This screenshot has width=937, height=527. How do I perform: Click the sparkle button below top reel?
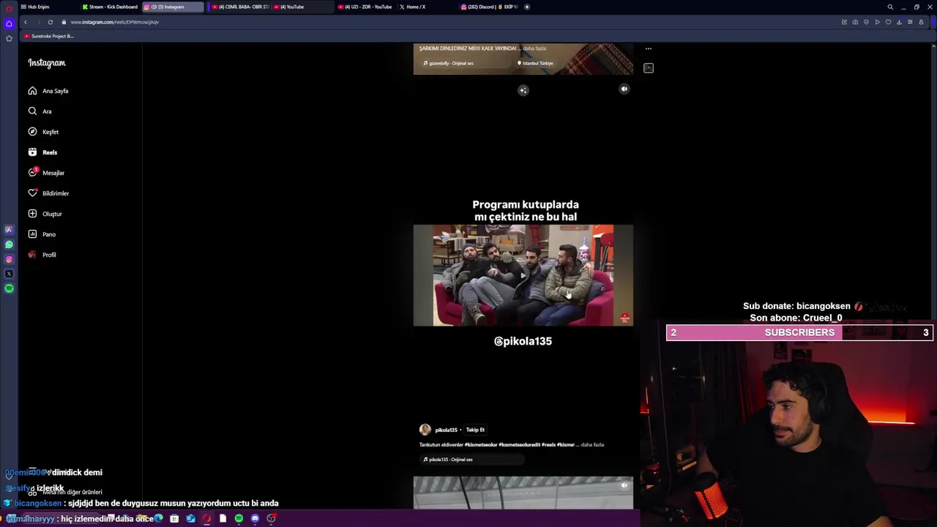pos(523,90)
